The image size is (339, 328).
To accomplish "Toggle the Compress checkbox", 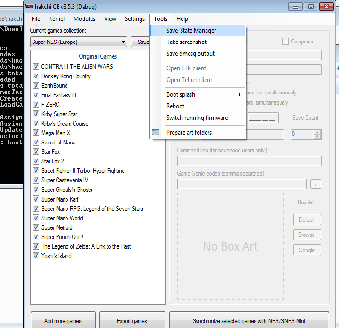I will point(285,42).
